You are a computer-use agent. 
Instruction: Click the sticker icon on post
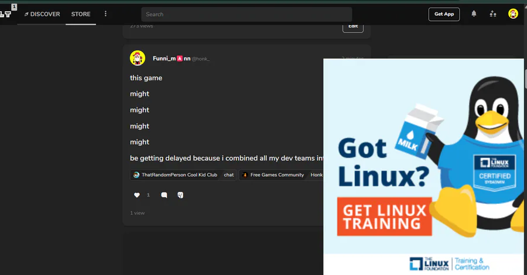point(180,195)
